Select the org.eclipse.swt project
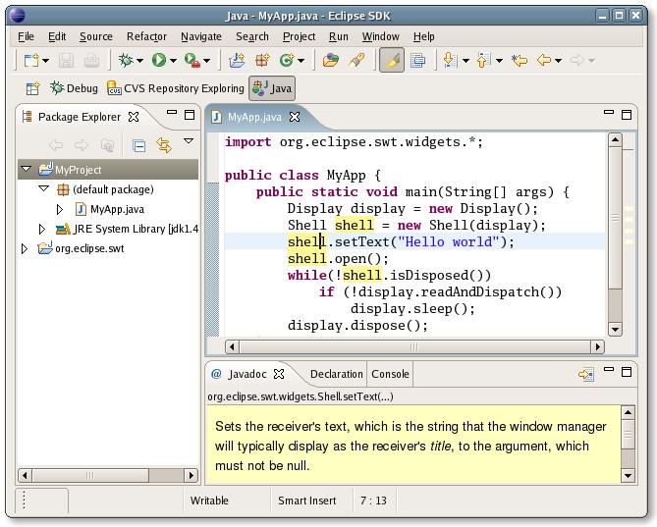Image resolution: width=657 pixels, height=527 pixels. [89, 248]
